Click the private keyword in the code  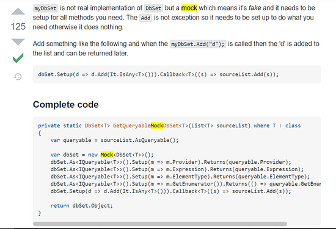(x=49, y=125)
